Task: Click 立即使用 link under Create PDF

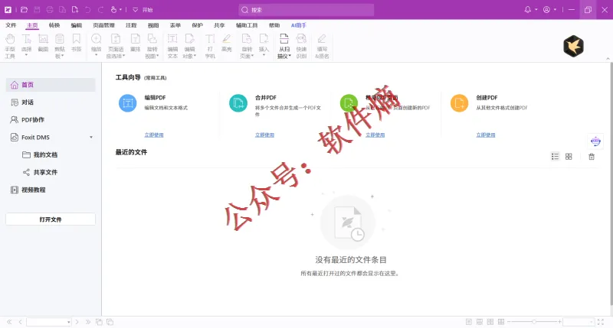Action: tap(486, 135)
